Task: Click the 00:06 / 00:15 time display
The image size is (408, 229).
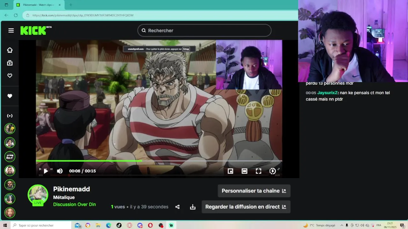Action: 83,171
